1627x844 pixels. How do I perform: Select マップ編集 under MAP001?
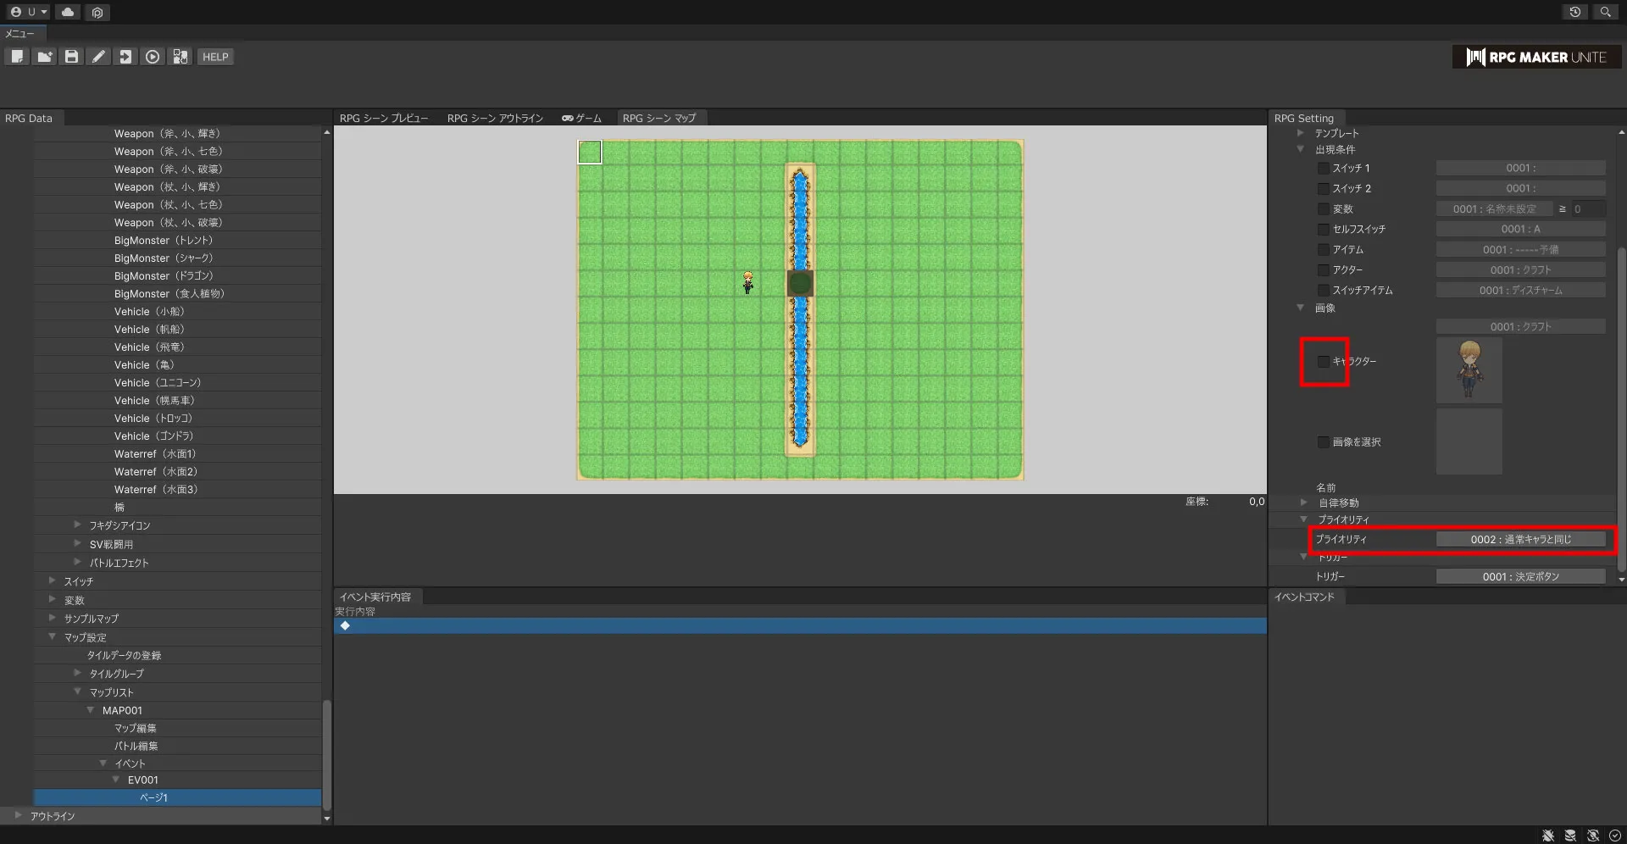click(136, 729)
